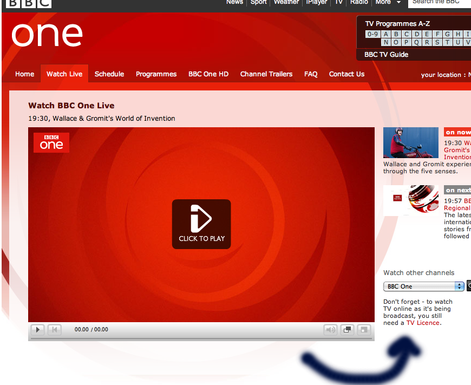Select letter A in programmes A-Z
The image size is (471, 385).
(x=387, y=34)
